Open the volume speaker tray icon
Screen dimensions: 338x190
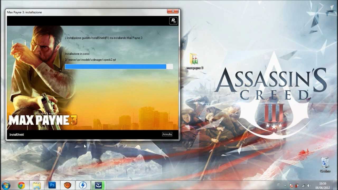click(309, 186)
